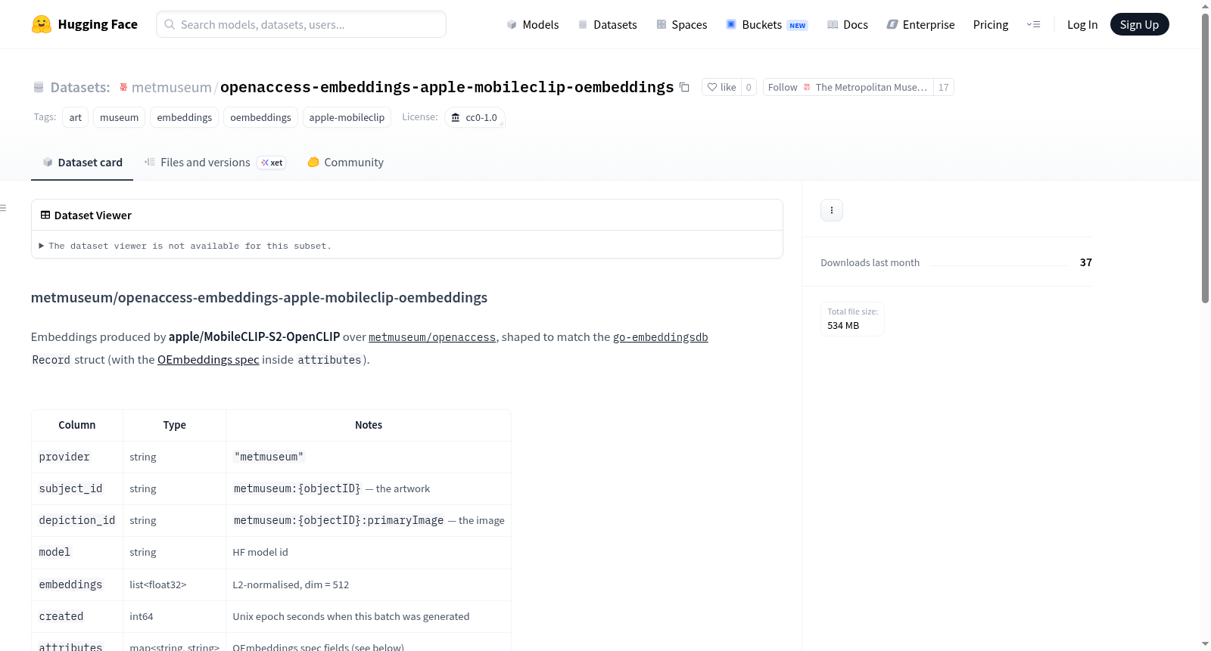This screenshot has height=651, width=1211.
Task: Click the Dataset Viewer table icon
Action: click(x=45, y=215)
